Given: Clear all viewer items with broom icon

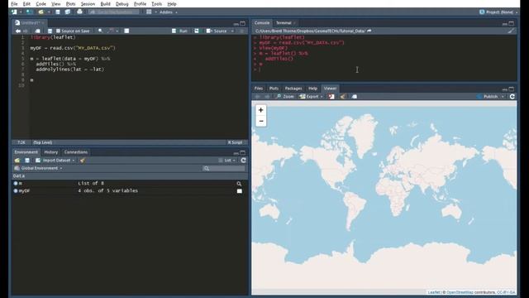Looking at the screenshot, I should [x=342, y=97].
